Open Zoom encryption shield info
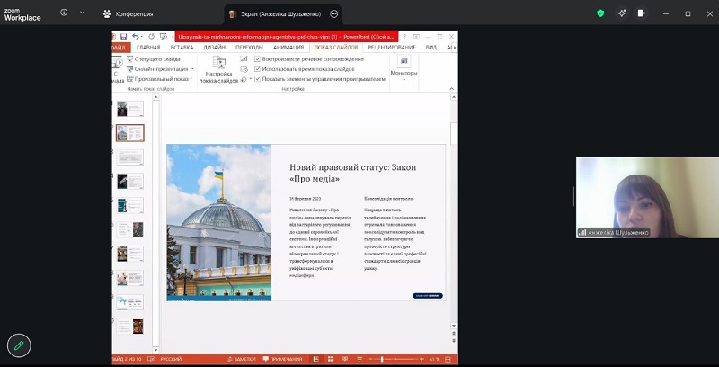719x367 pixels. 600,13
